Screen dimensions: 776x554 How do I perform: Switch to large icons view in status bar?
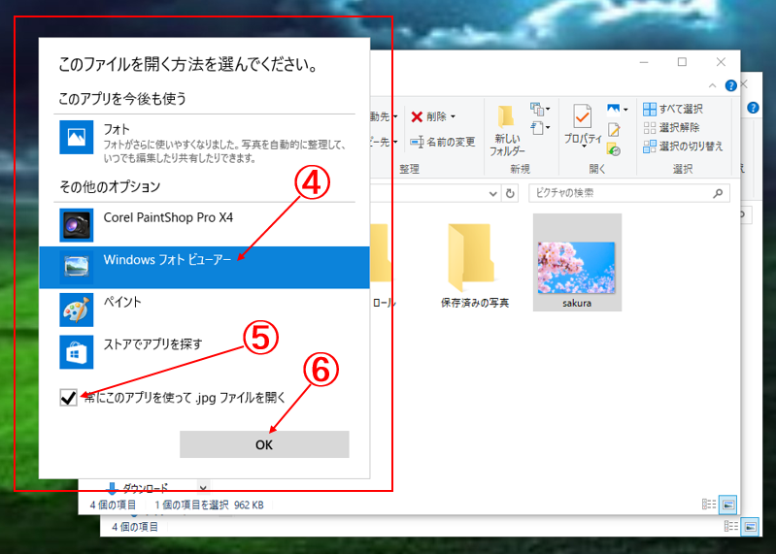coord(728,505)
